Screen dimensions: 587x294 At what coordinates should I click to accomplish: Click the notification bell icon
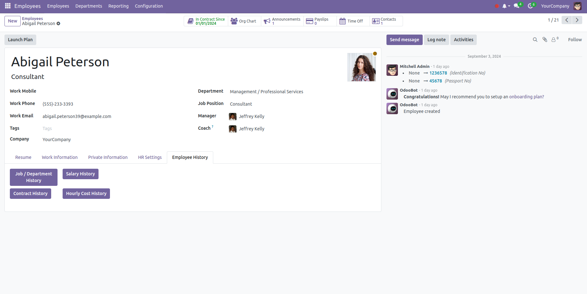pyautogui.click(x=504, y=6)
